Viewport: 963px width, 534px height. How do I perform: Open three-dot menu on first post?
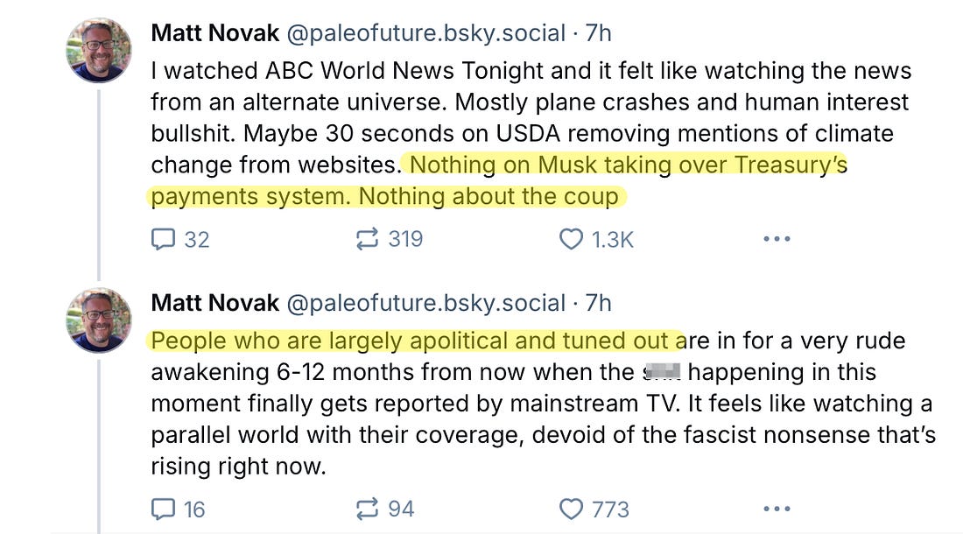[x=777, y=239]
